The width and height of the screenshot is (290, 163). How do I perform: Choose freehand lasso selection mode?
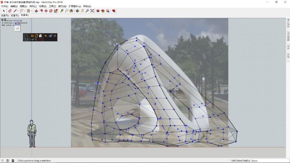pyautogui.click(x=36, y=40)
